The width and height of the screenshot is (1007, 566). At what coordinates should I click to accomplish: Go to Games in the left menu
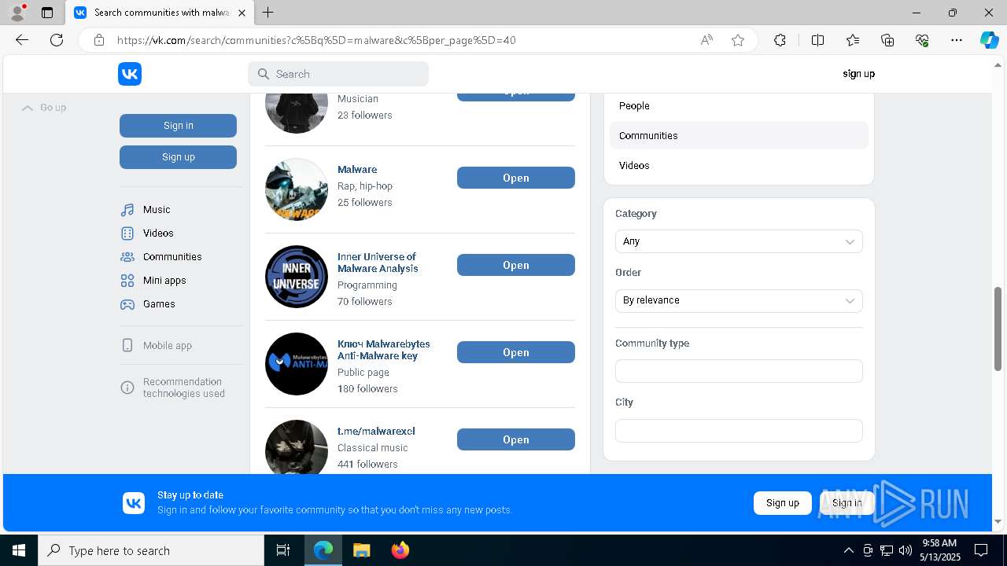click(159, 304)
